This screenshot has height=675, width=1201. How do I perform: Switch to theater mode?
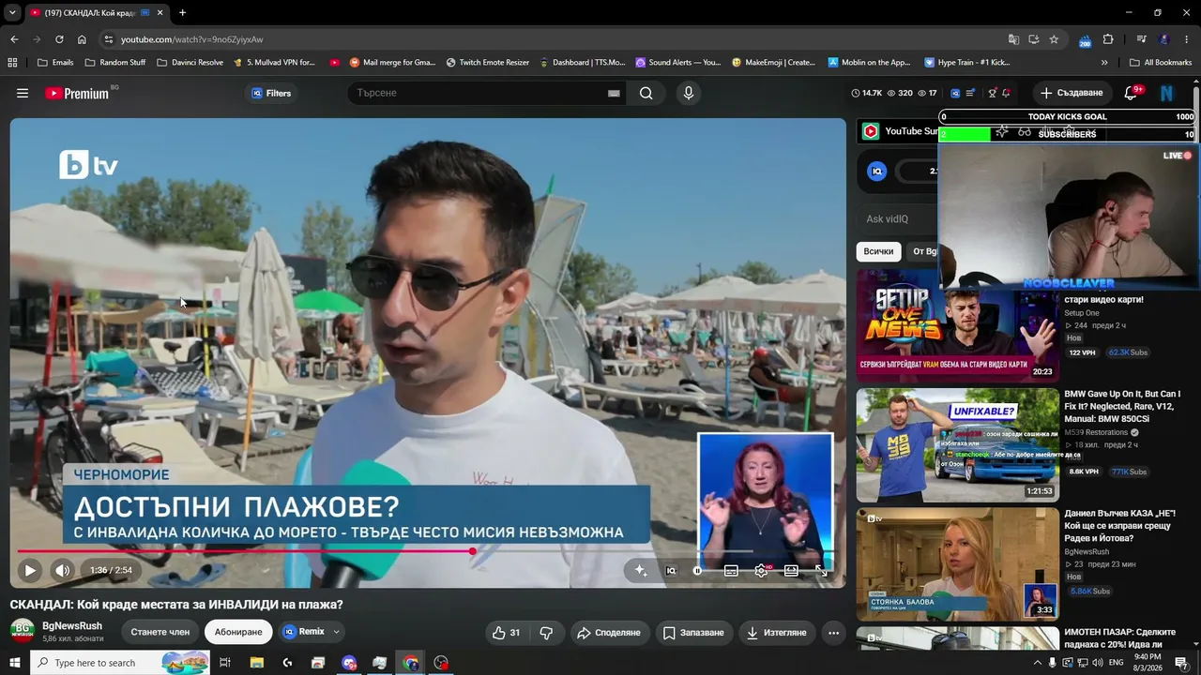click(791, 570)
